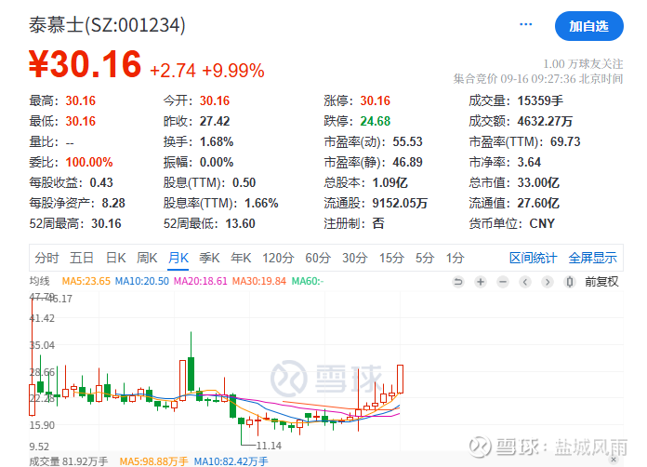Click the 市盈率(TTM) value 69.73
The height and width of the screenshot is (467, 647).
(x=565, y=141)
